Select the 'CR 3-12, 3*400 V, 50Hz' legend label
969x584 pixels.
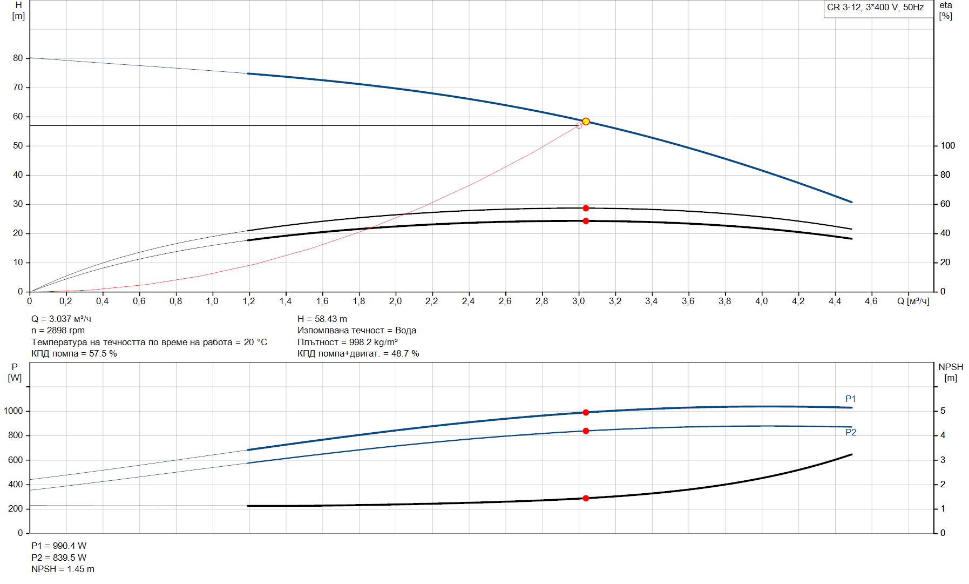coord(875,8)
